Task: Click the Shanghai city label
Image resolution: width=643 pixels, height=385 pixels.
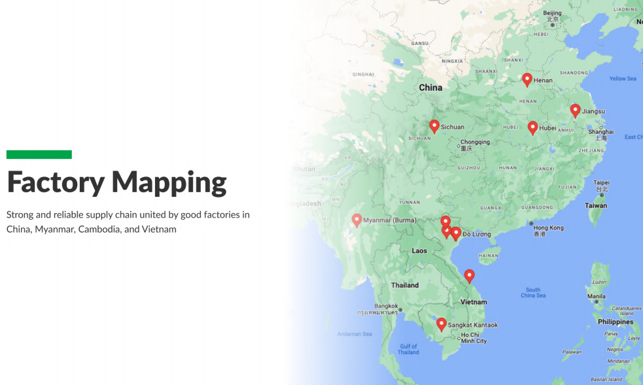Action: pyautogui.click(x=600, y=135)
